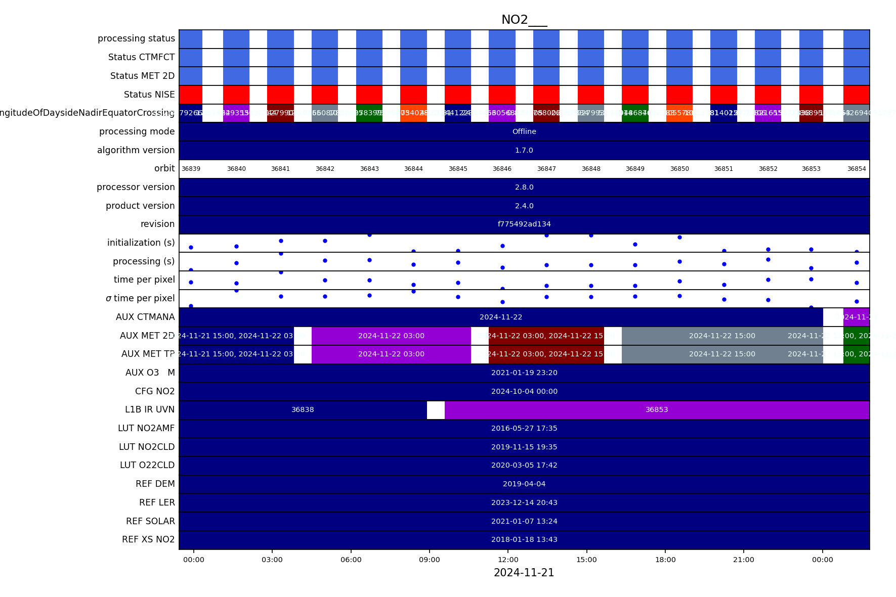Image resolution: width=896 pixels, height=597 pixels.
Task: Select the 'AUX CTMANA' row label
Action: (x=145, y=317)
